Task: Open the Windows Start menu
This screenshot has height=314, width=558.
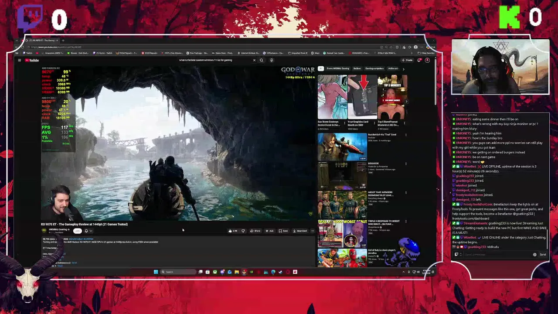Action: (156, 272)
